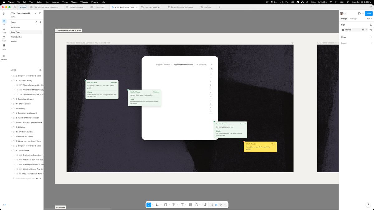Add an export setting with the plus icon
Image resolution: width=374 pixels, height=210 pixels.
[x=371, y=43]
